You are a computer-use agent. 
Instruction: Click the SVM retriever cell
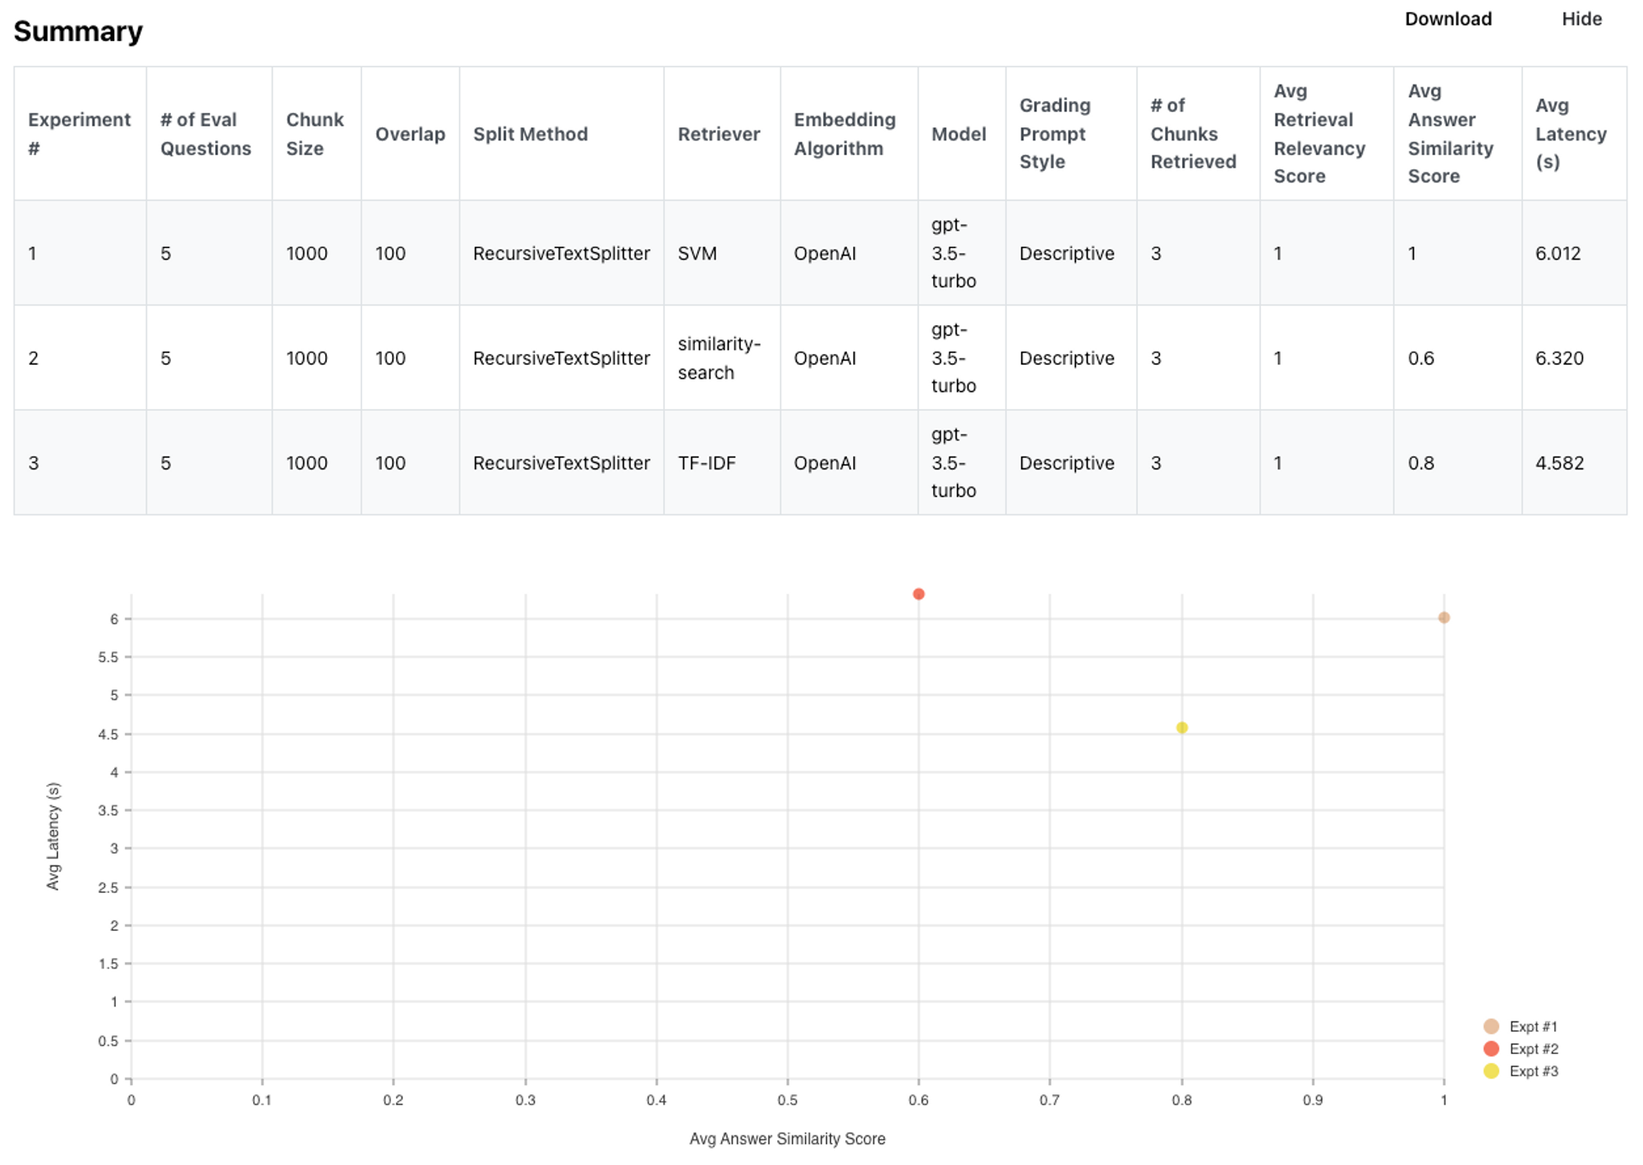tap(697, 253)
